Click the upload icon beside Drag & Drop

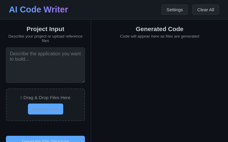coord(21,98)
